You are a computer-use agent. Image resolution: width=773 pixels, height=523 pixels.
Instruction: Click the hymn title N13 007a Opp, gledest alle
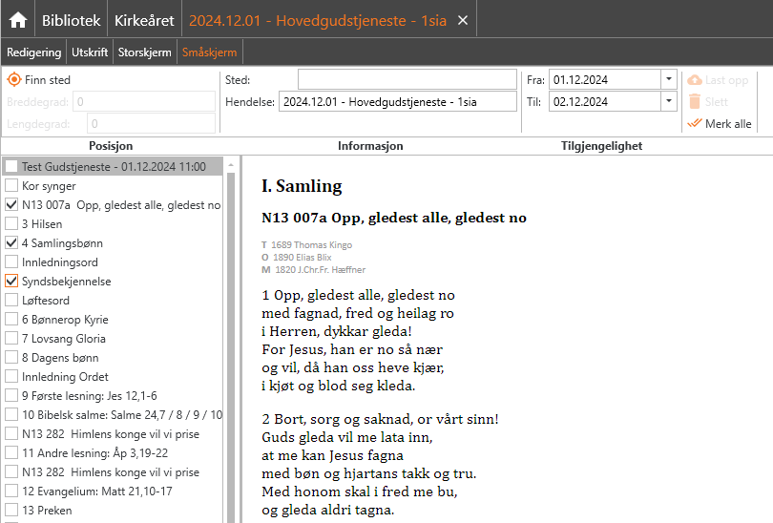[394, 218]
